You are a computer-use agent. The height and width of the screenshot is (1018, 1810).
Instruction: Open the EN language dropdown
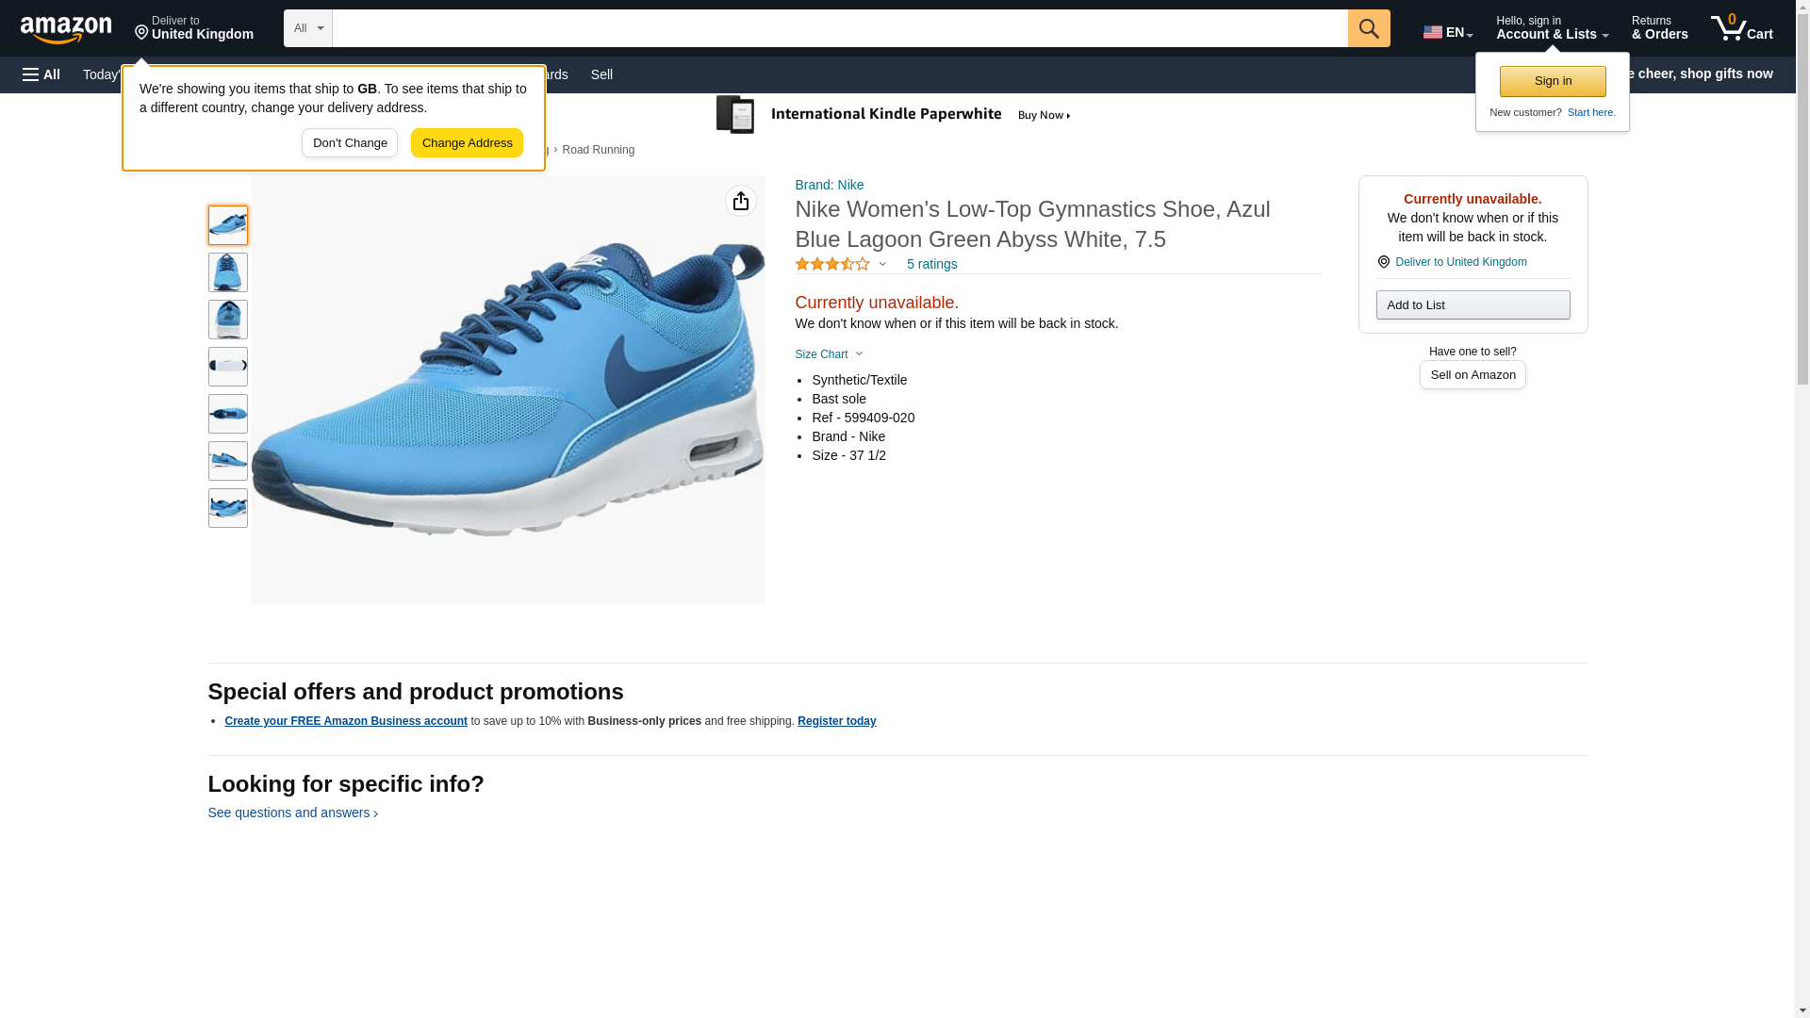(1447, 31)
